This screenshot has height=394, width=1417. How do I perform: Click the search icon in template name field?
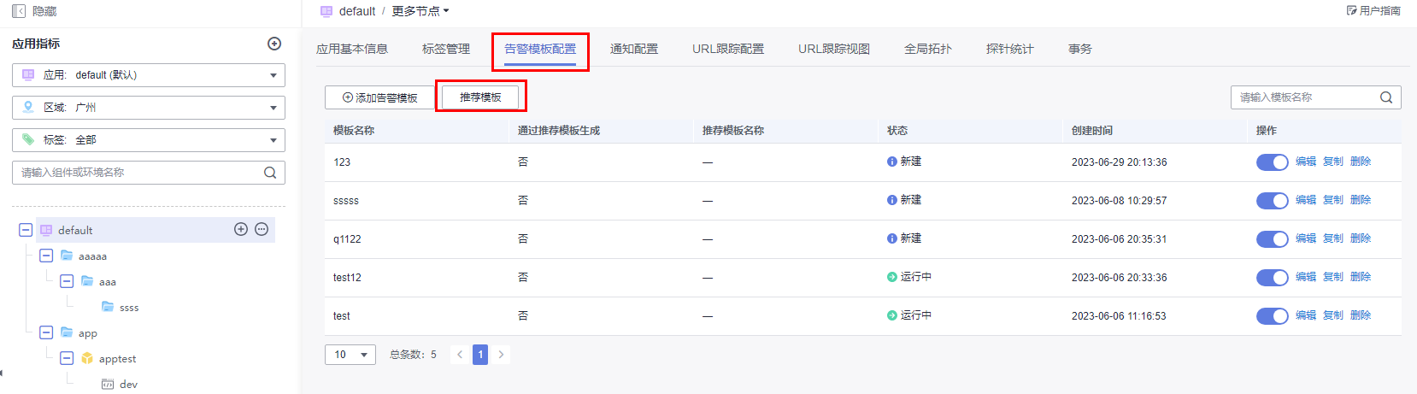1386,97
